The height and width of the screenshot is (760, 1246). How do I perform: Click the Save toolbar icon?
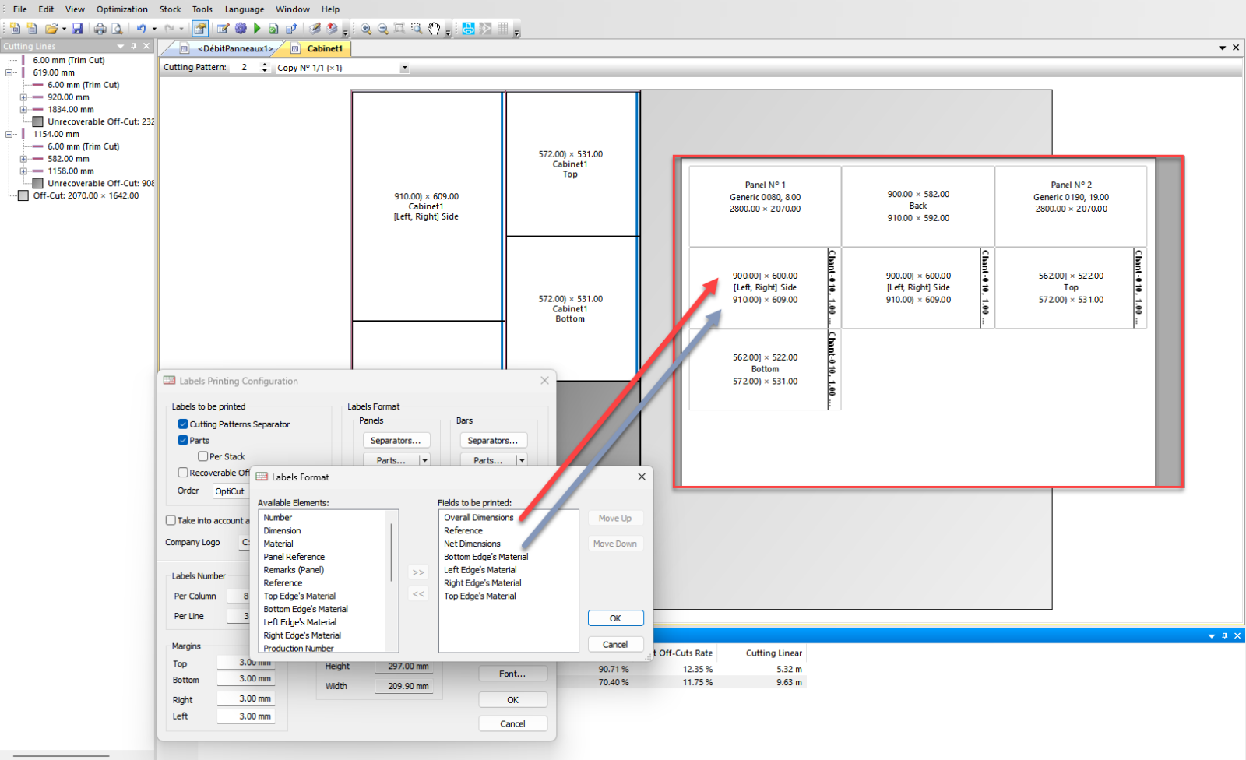pyautogui.click(x=77, y=29)
